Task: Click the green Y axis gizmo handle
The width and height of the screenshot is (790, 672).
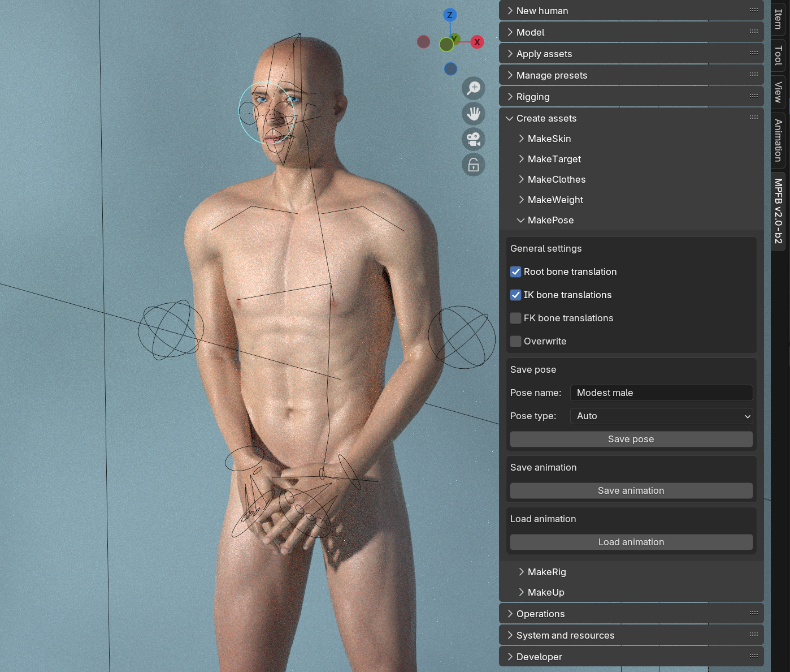Action: pyautogui.click(x=454, y=39)
